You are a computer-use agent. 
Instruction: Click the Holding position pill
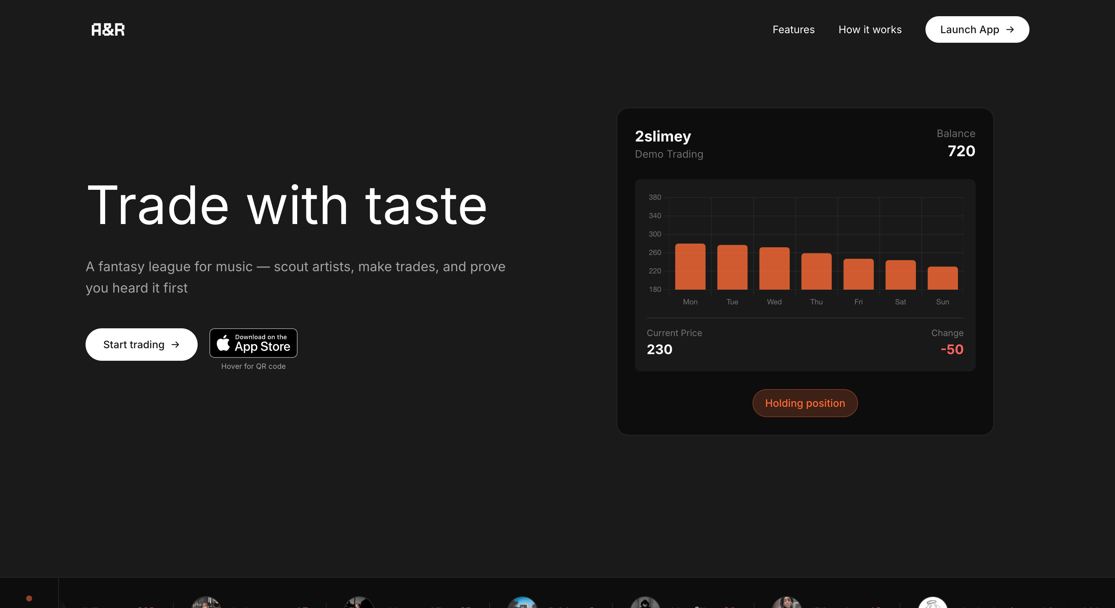coord(805,403)
